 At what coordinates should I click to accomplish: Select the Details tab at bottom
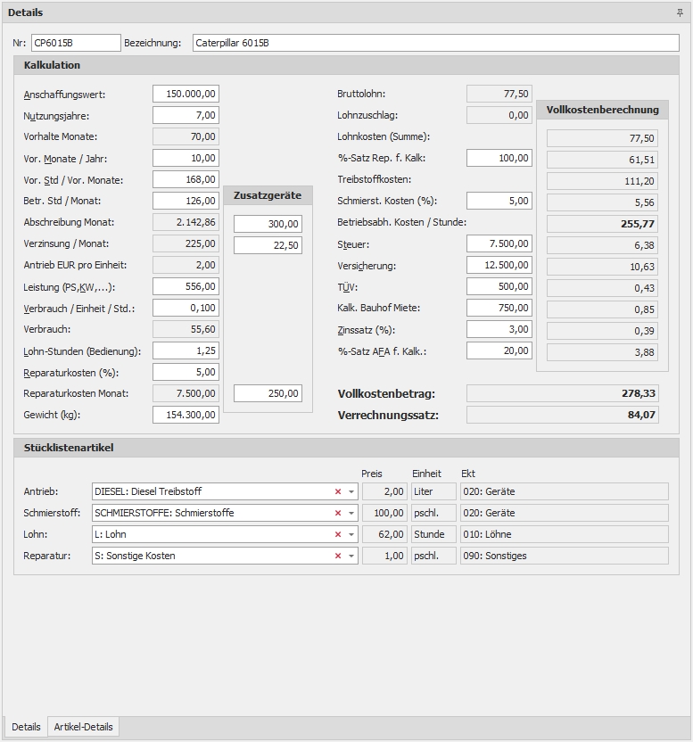click(x=26, y=727)
